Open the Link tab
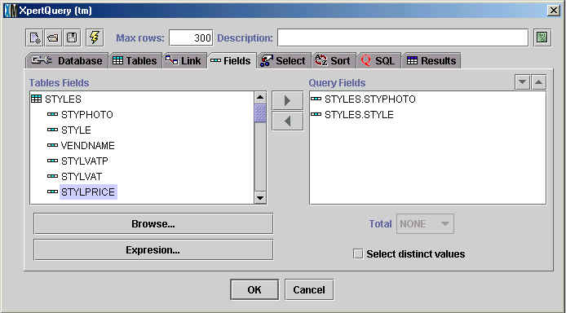The image size is (566, 313). [x=184, y=60]
